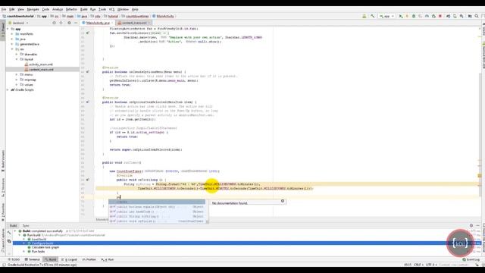The image size is (485, 273).
Task: Open the File menu
Action: (x=4, y=10)
